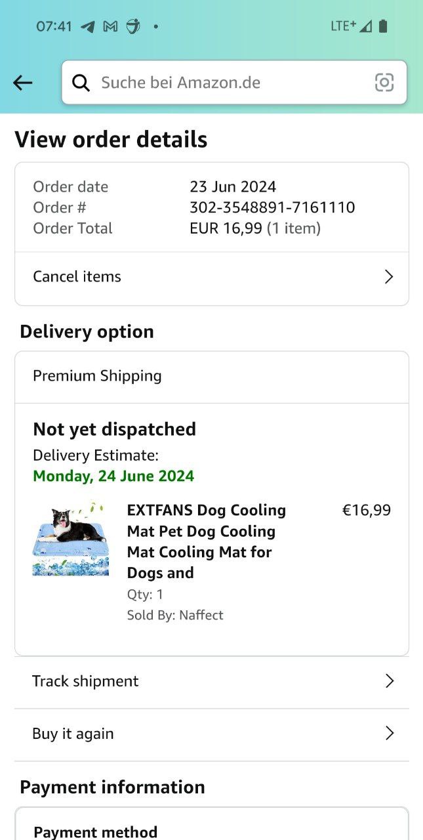Tap the search magnifier icon

click(x=81, y=83)
